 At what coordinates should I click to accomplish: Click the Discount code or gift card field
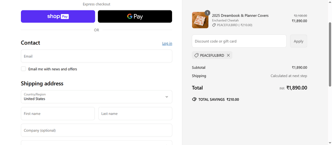pyautogui.click(x=239, y=41)
